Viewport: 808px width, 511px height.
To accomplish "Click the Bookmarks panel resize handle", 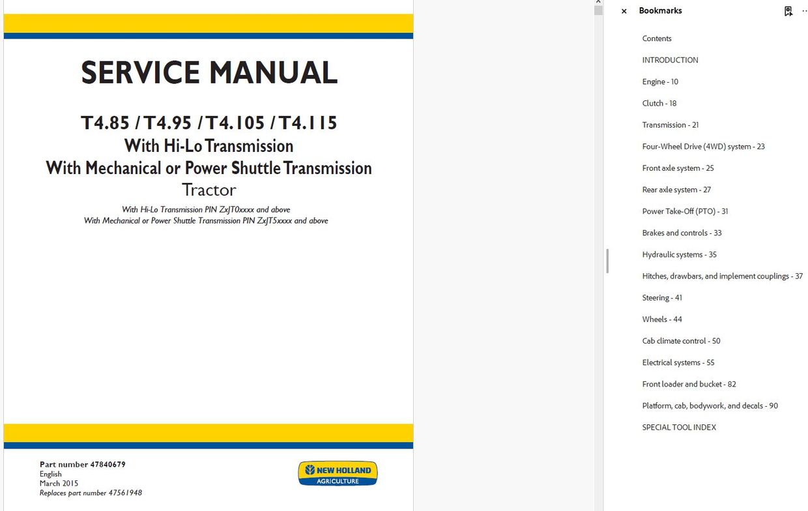I will click(x=607, y=261).
